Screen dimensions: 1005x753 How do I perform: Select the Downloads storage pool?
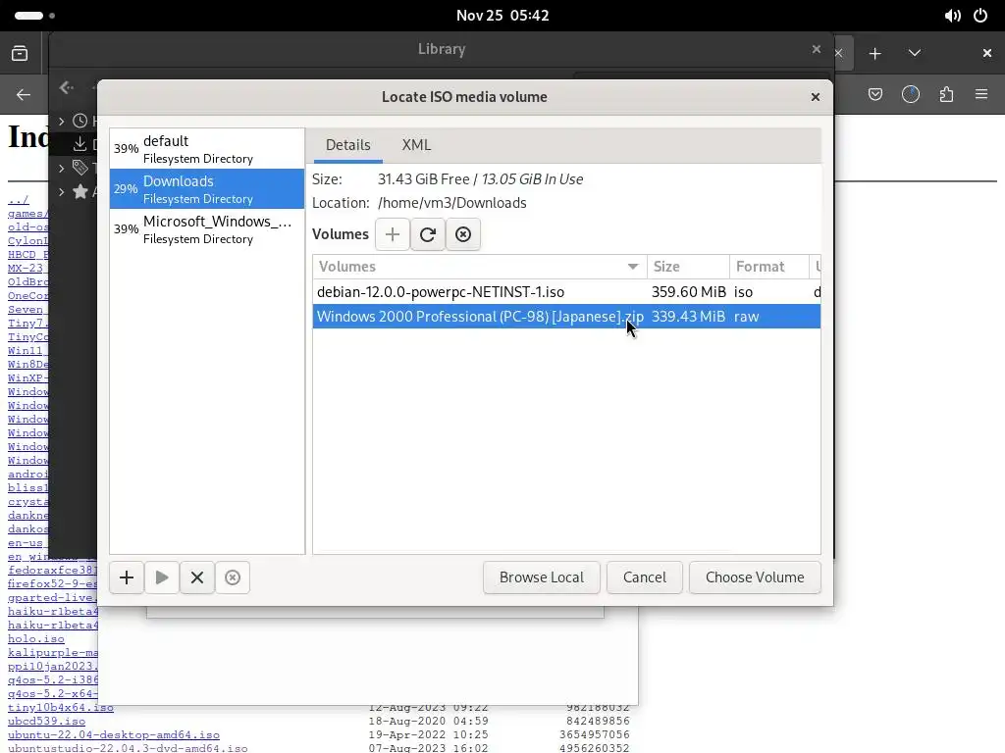[x=207, y=189]
